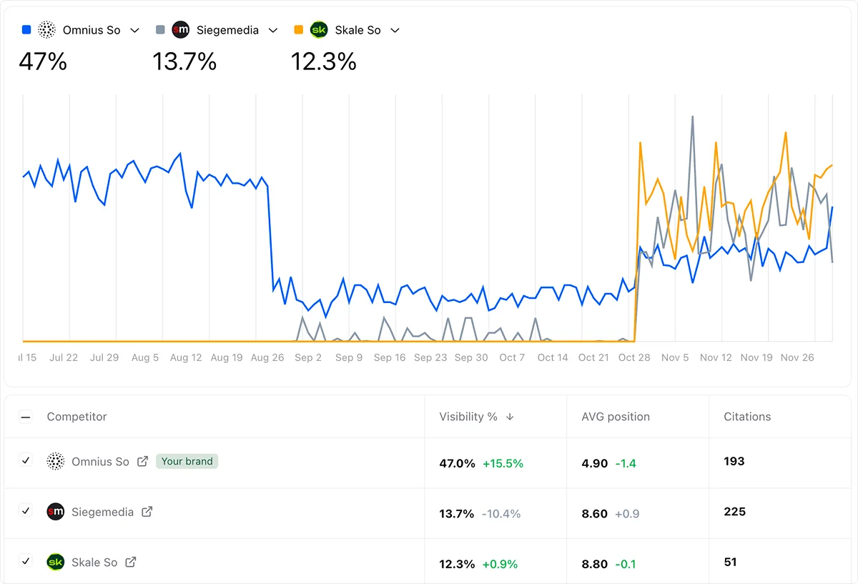
Task: Click the Siegemedia logo in the table row
Action: [x=55, y=512]
